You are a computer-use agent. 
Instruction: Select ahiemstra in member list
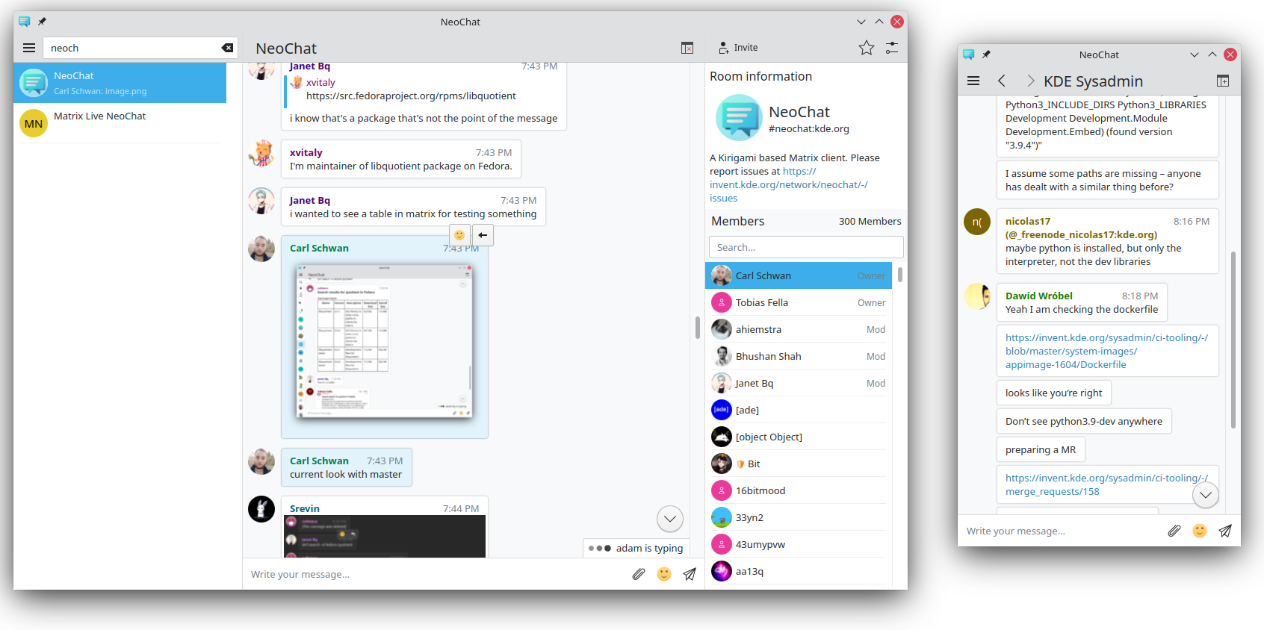tap(799, 329)
